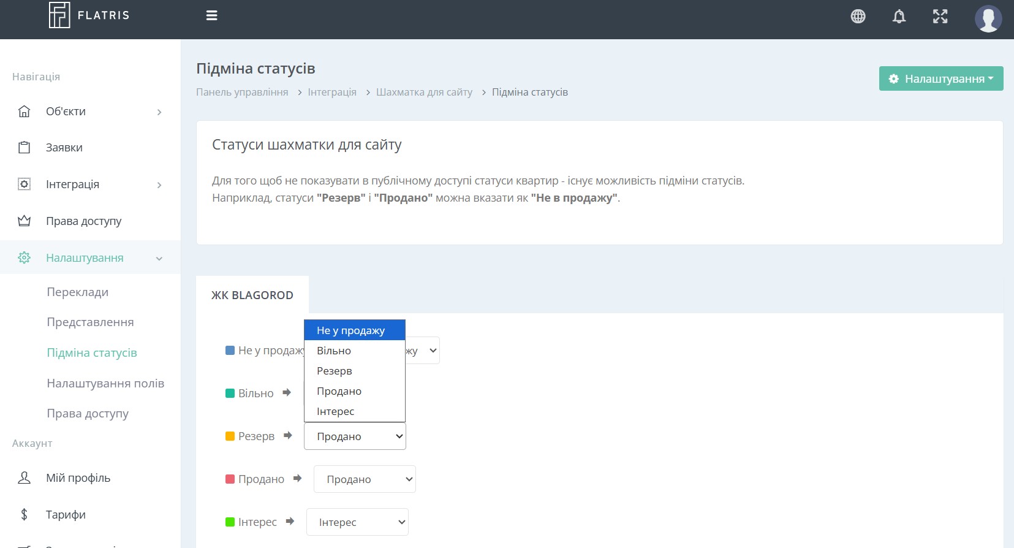
Task: Click the green Налаштування button
Action: [x=940, y=79]
